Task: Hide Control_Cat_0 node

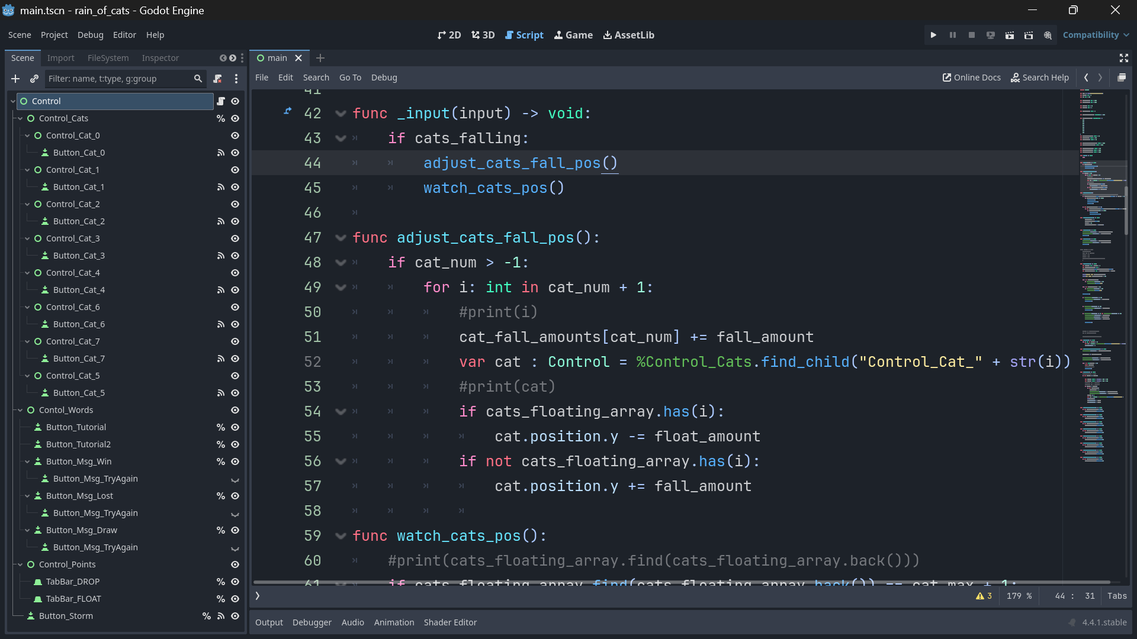Action: 235,135
